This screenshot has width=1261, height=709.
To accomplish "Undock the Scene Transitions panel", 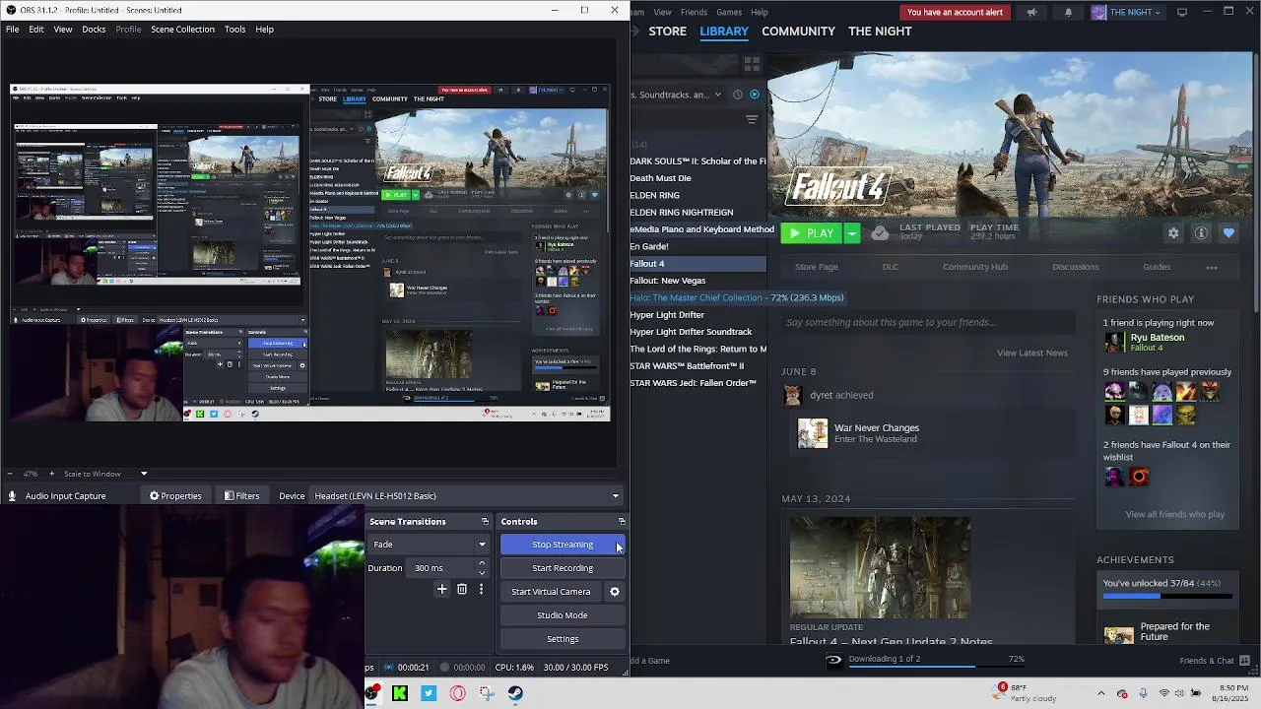I will [x=485, y=522].
